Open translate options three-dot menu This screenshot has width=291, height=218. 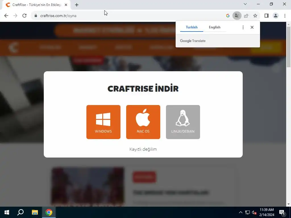[x=243, y=28]
